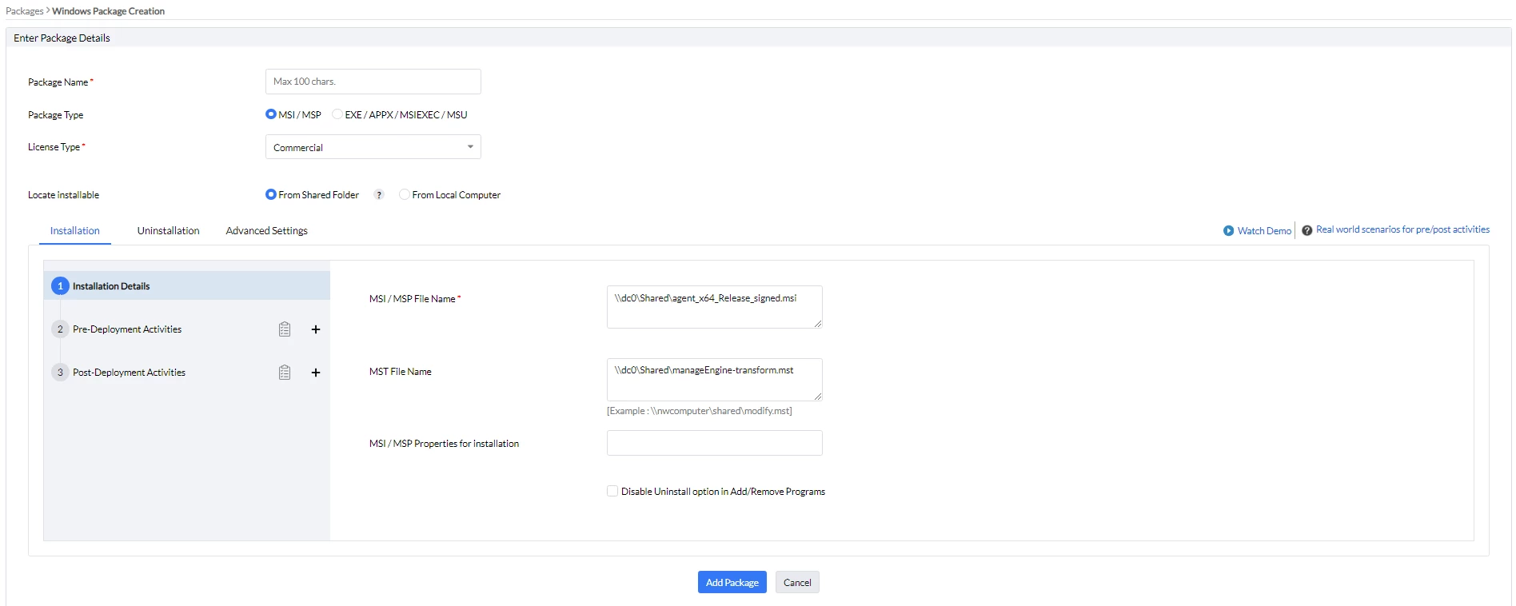Open Pre-Deployment Activities template clipboard icon
The height and width of the screenshot is (606, 1516).
(285, 329)
